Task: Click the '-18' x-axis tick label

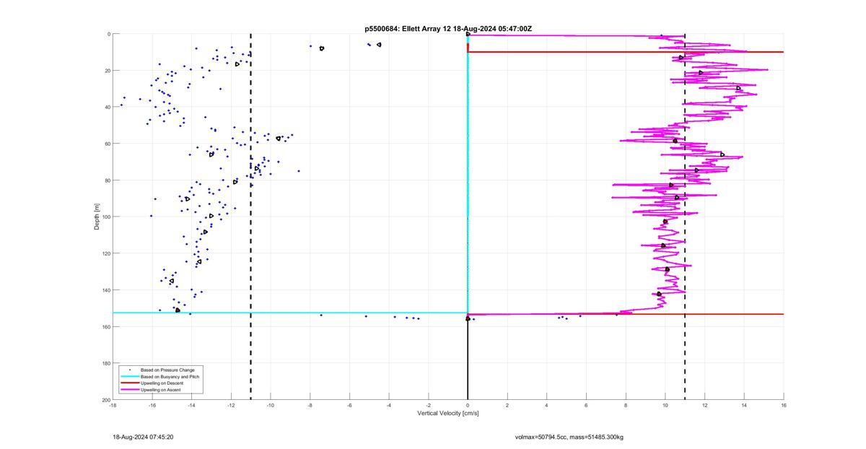Action: click(113, 405)
